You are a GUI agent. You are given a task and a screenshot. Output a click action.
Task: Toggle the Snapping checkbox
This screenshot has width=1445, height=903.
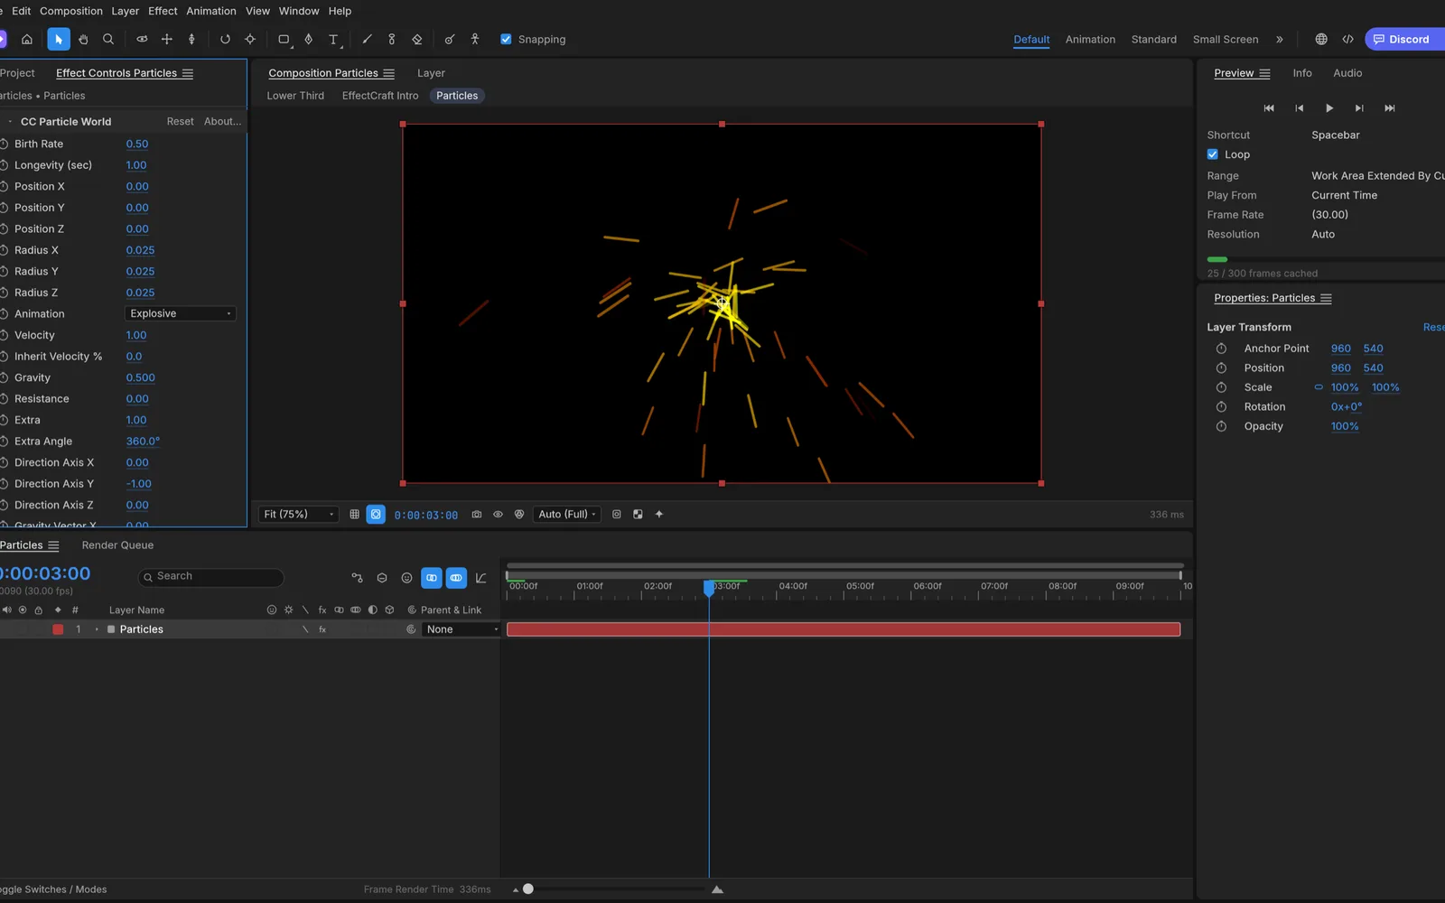pyautogui.click(x=506, y=40)
